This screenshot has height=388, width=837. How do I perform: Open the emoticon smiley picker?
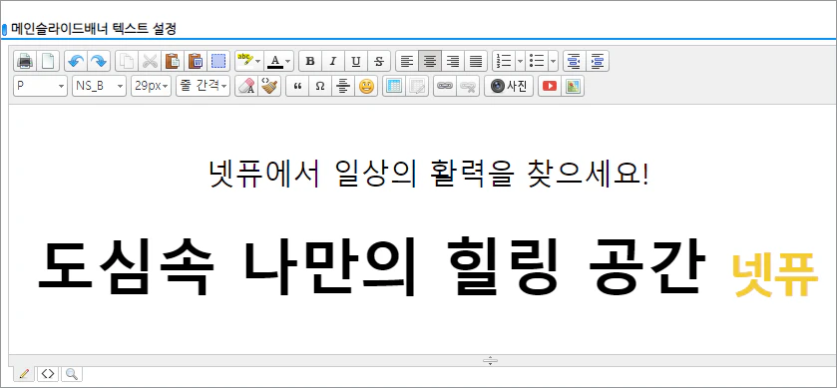366,86
